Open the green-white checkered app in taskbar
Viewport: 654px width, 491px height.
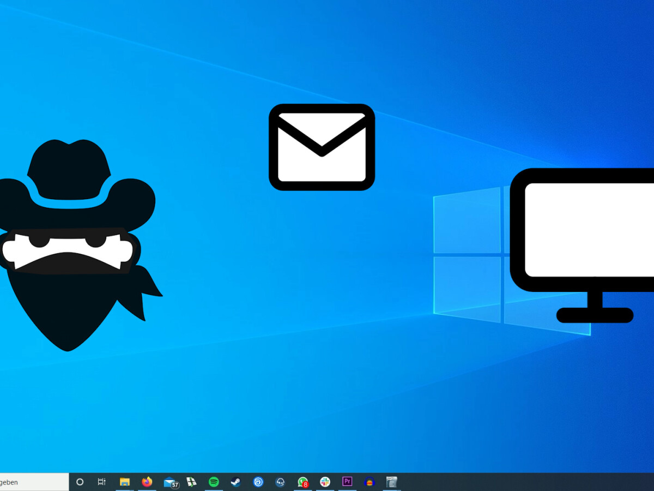191,482
